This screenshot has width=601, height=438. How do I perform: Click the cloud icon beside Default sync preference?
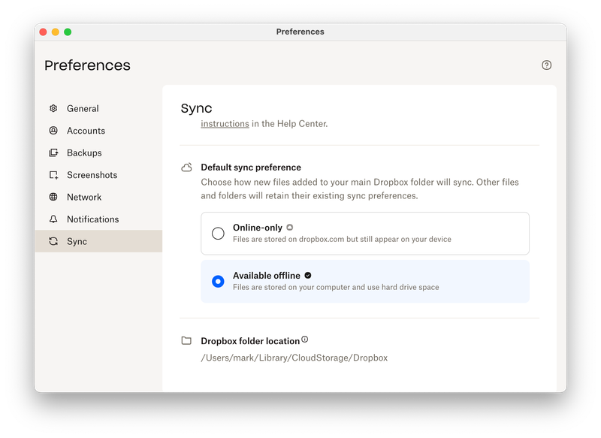coord(186,168)
